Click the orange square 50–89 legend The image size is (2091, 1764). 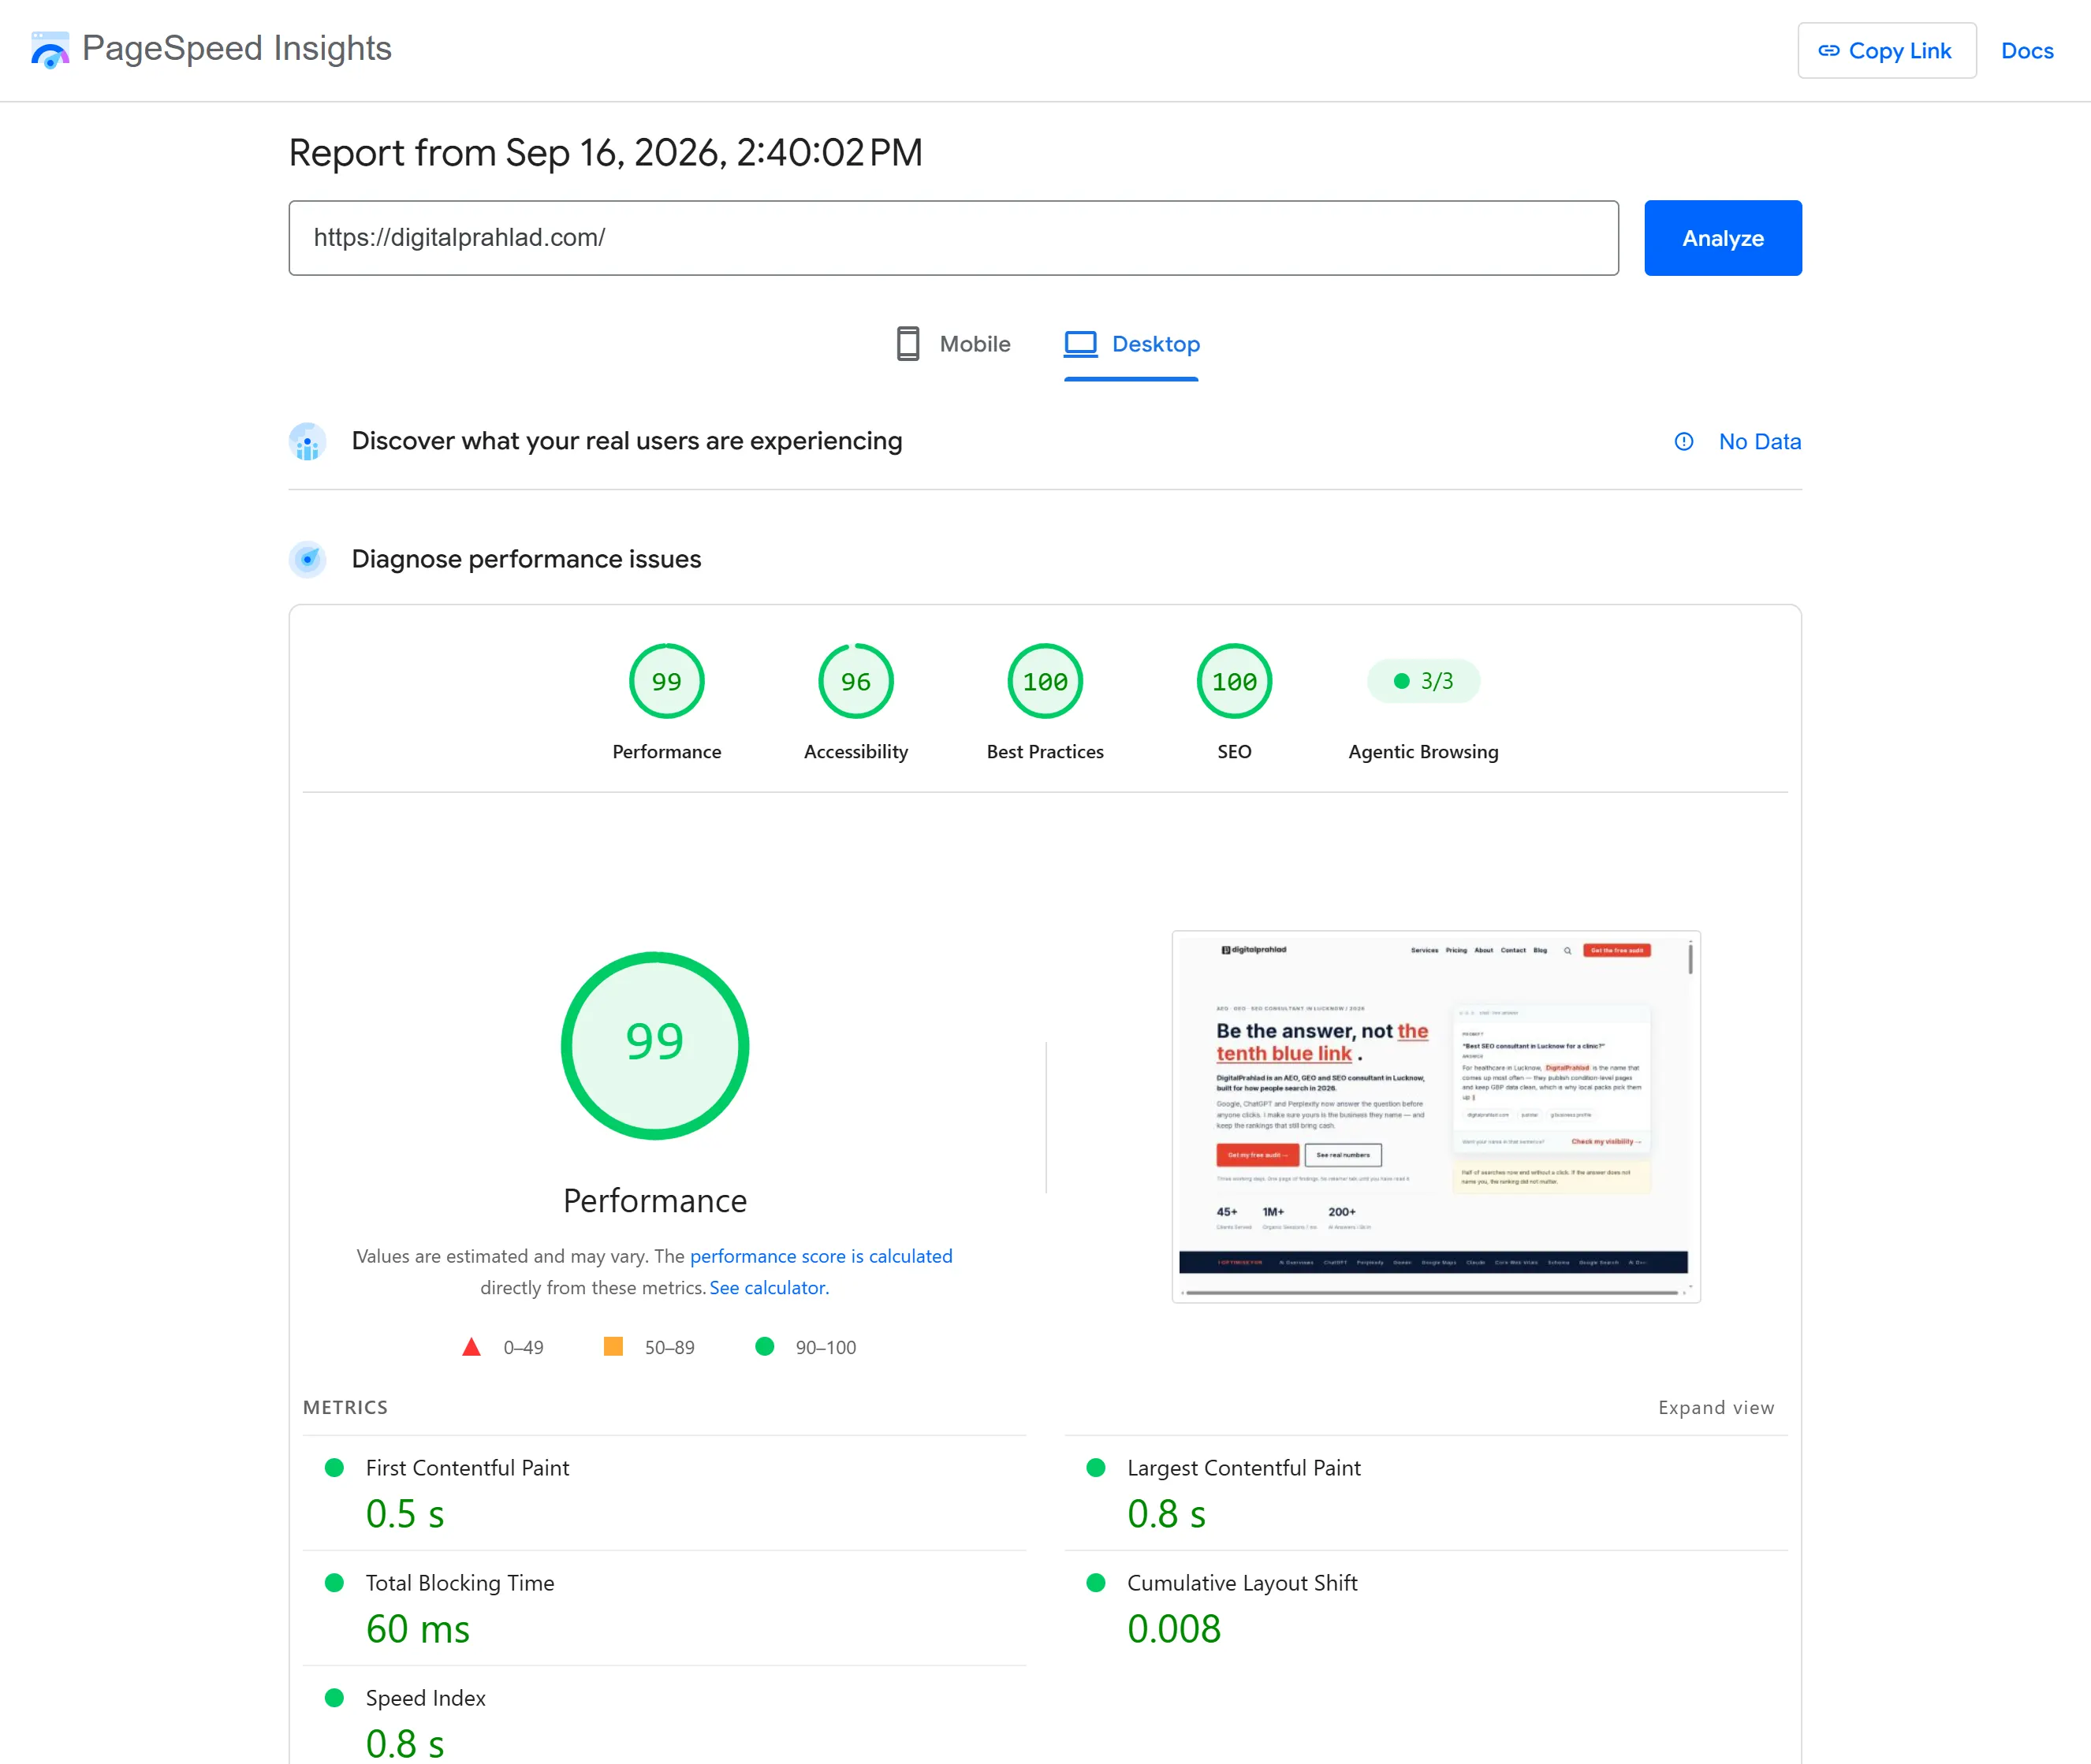pos(650,1347)
